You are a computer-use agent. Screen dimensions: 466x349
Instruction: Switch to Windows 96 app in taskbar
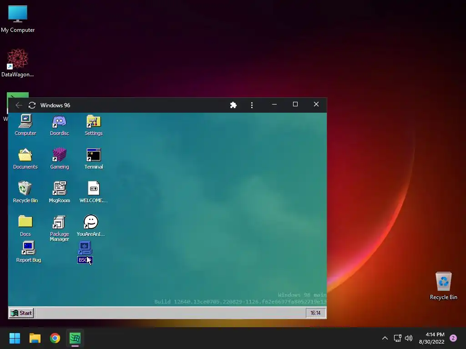pyautogui.click(x=75, y=338)
